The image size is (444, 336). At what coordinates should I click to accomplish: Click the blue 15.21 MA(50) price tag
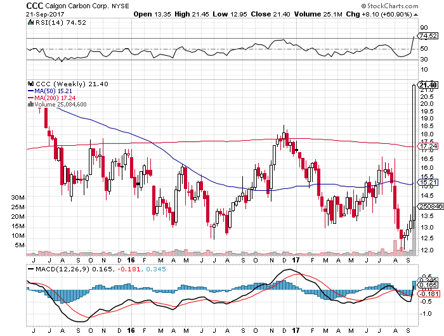pos(427,183)
